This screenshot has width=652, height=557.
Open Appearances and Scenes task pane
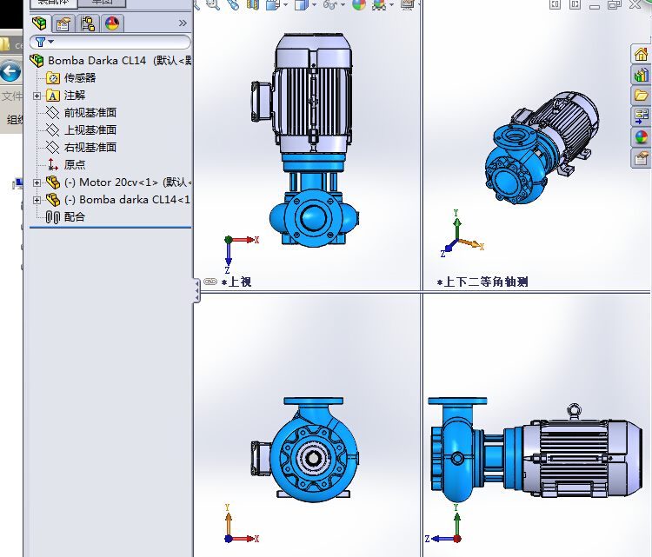[641, 136]
